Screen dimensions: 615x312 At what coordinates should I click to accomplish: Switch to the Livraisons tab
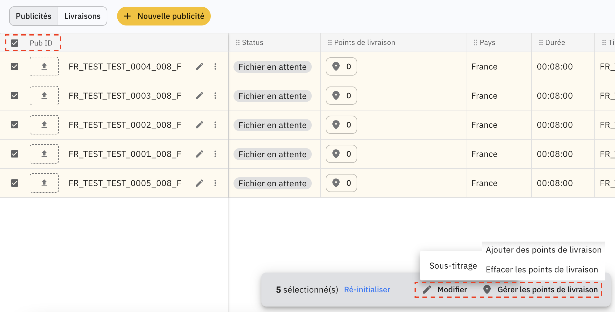[82, 16]
